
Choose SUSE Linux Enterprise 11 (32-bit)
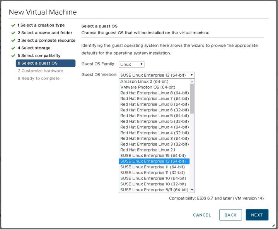pyautogui.click(x=154, y=173)
